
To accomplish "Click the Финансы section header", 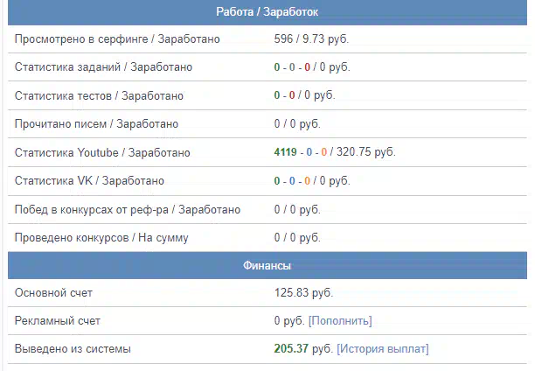I will tap(267, 265).
